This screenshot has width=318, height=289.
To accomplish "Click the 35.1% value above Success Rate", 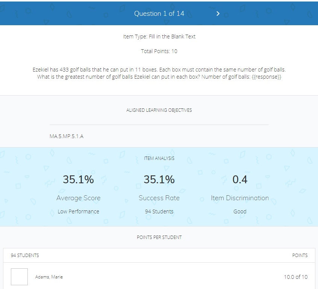I will [159, 179].
